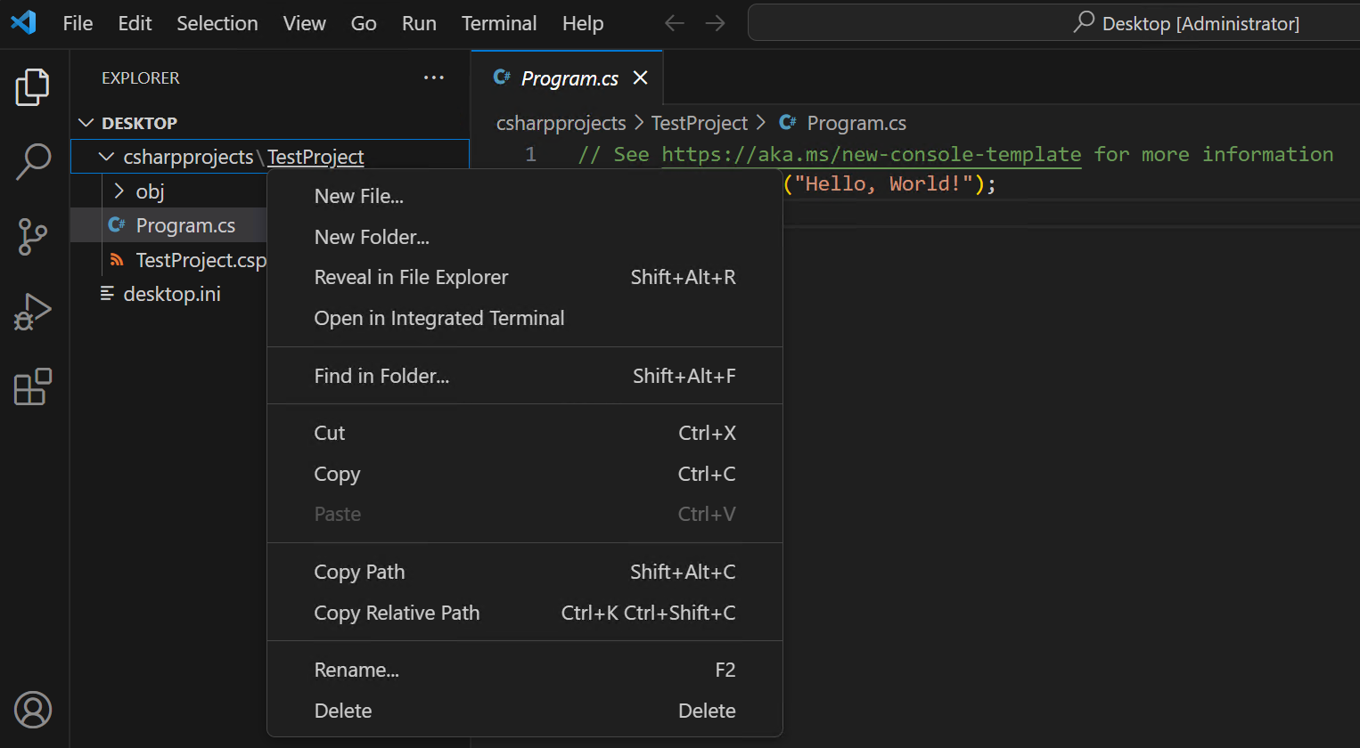Screen dimensions: 1360x748
Task: Click the Accounts icon at bottom left
Action: (x=33, y=710)
